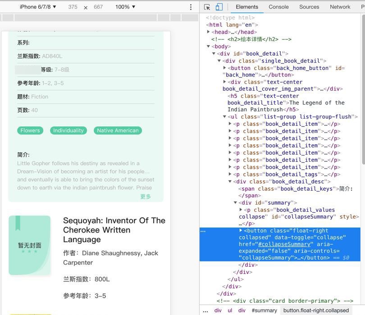
Task: Click the 题材 Fiction row
Action: [86, 96]
